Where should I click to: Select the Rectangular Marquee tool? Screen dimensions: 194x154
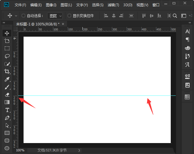pyautogui.click(x=7, y=48)
